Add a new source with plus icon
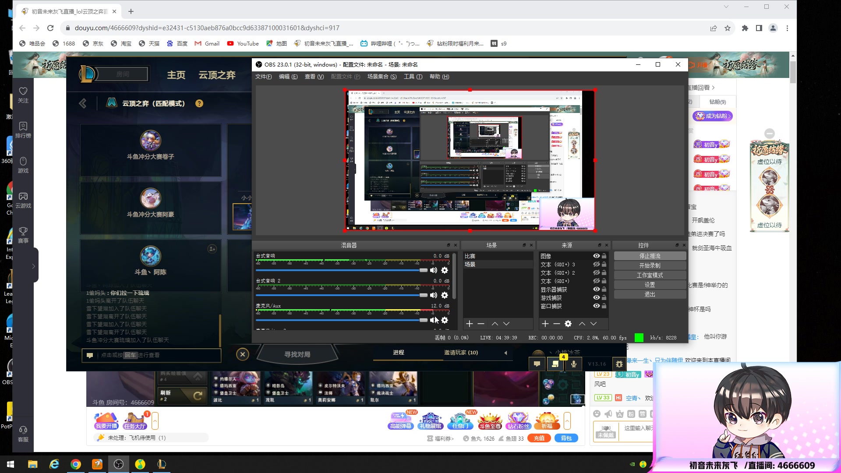Screen dimensions: 841x473 pos(545,324)
